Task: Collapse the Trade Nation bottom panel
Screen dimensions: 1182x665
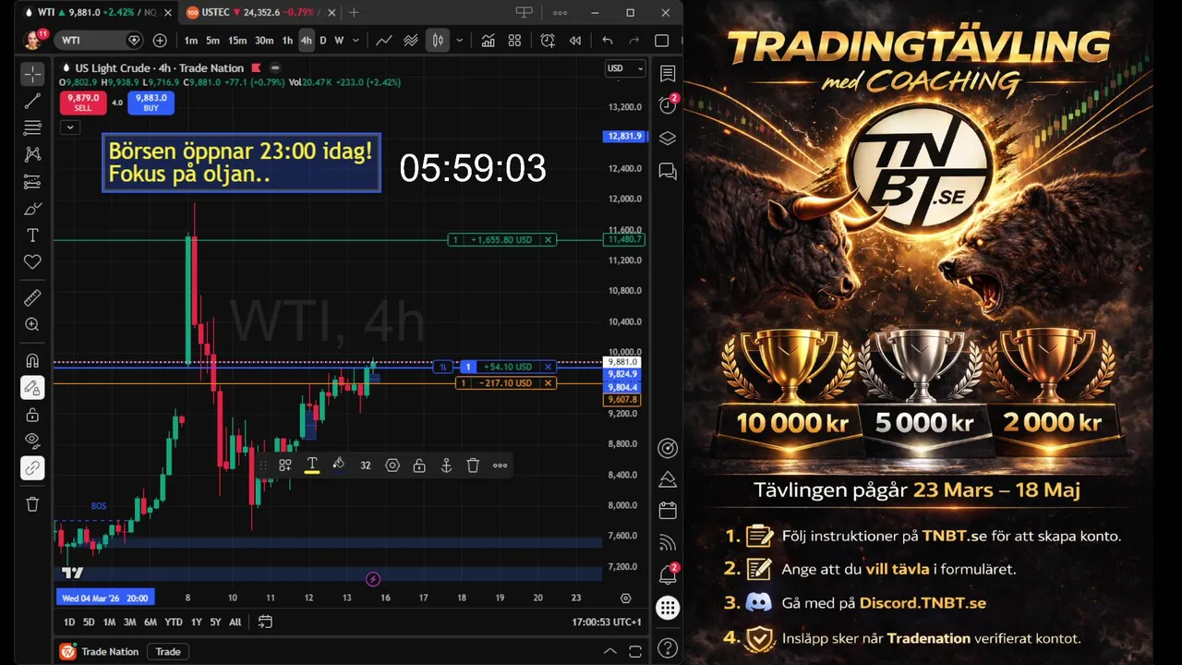Action: [x=610, y=652]
